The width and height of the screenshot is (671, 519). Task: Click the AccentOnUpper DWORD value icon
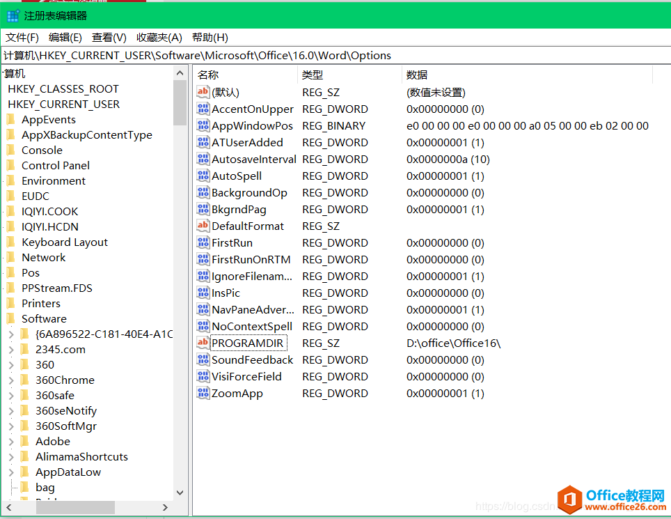pyautogui.click(x=202, y=109)
